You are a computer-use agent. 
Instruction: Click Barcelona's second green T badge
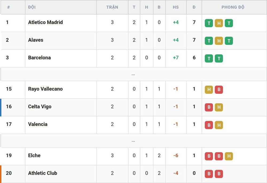219,58
